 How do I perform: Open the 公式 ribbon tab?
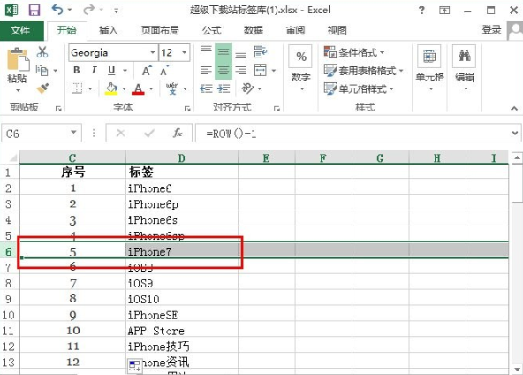[x=211, y=30]
